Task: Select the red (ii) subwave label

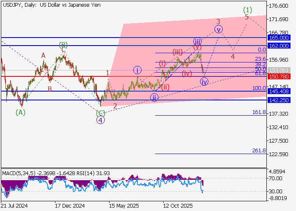Action: click(x=165, y=87)
